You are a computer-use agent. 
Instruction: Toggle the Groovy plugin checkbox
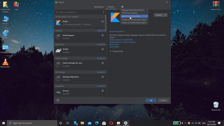click(x=103, y=91)
